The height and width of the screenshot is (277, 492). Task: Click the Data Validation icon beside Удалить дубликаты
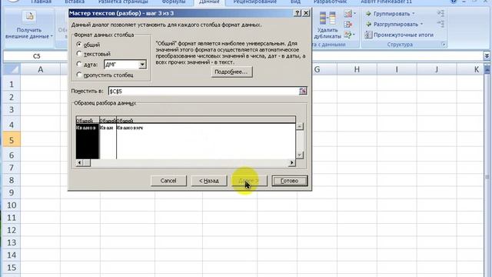pyautogui.click(x=348, y=14)
